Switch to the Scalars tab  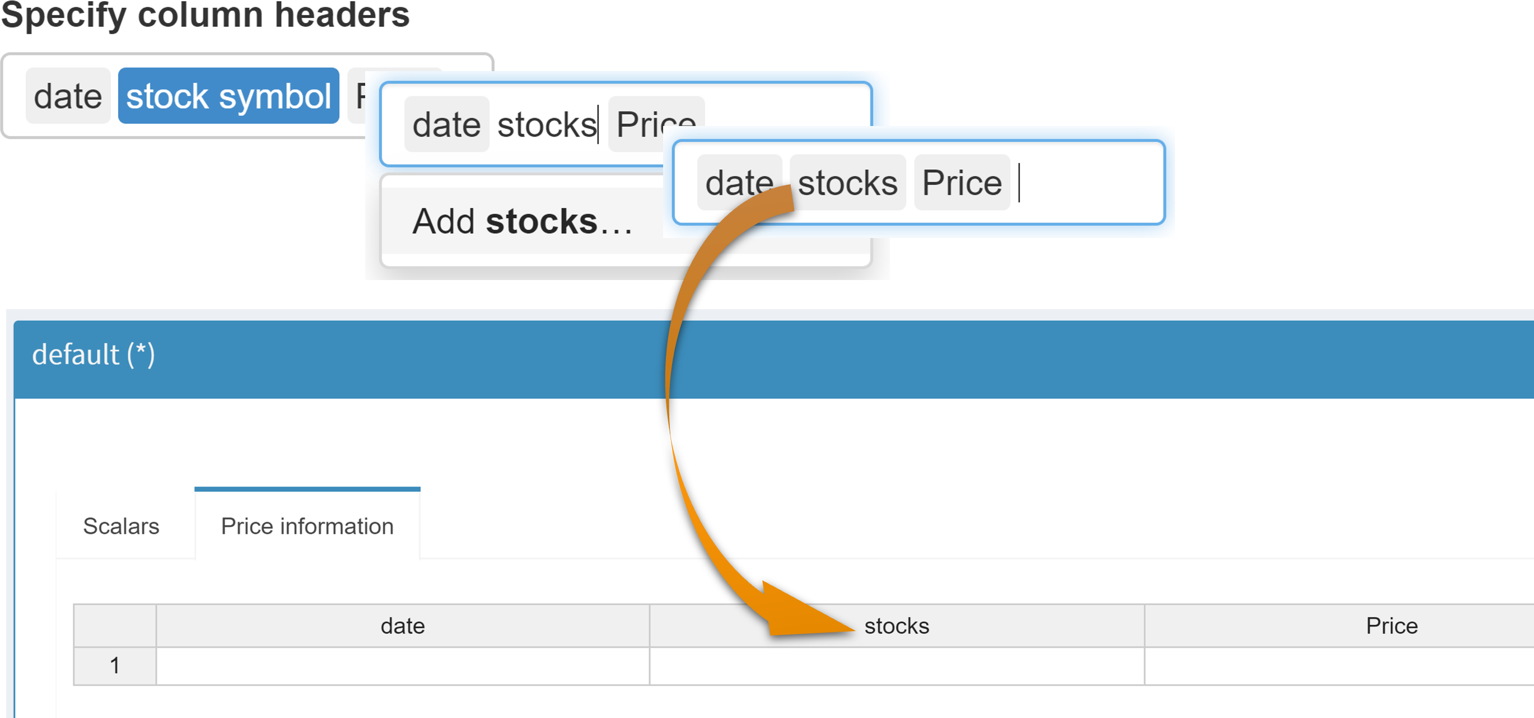pos(121,526)
